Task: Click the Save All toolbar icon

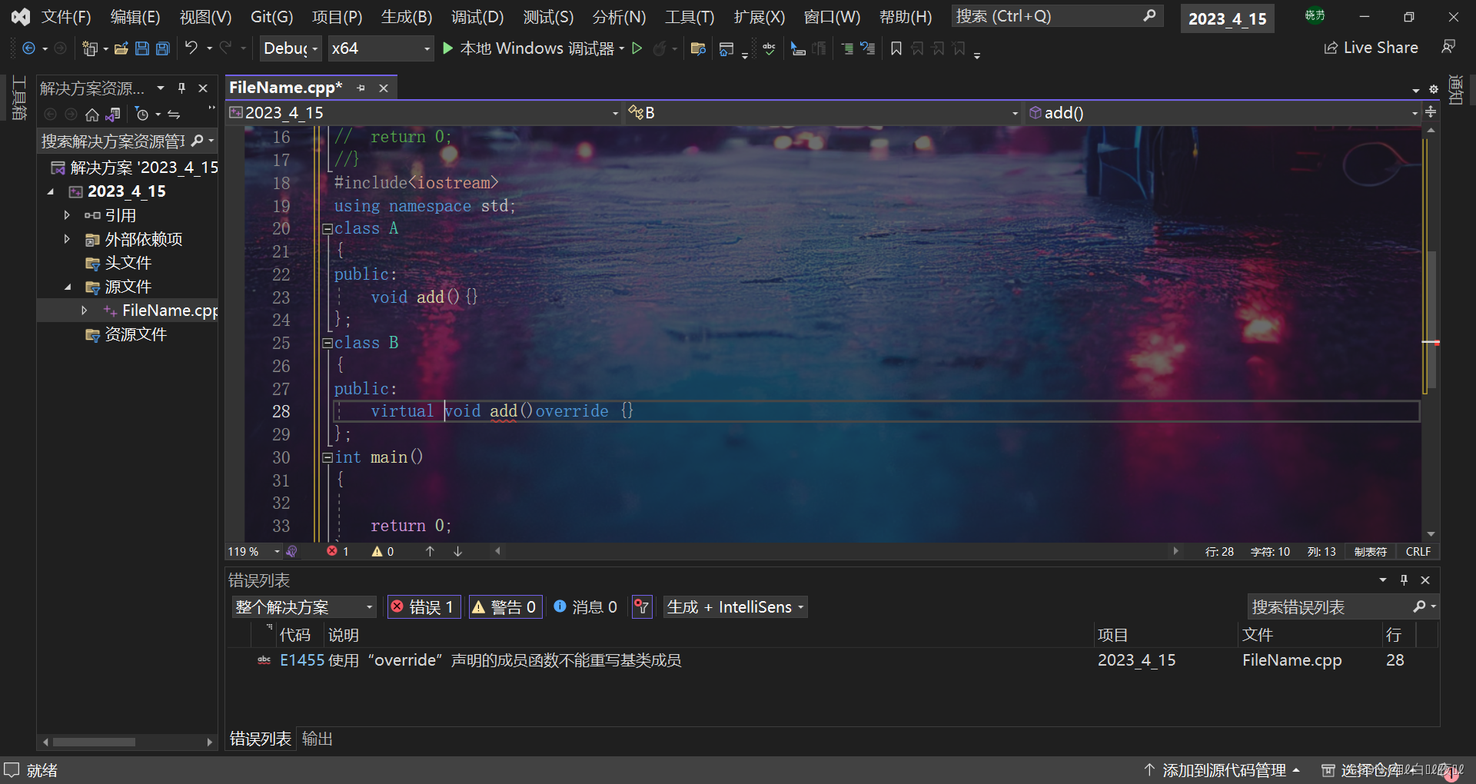Action: click(x=163, y=48)
